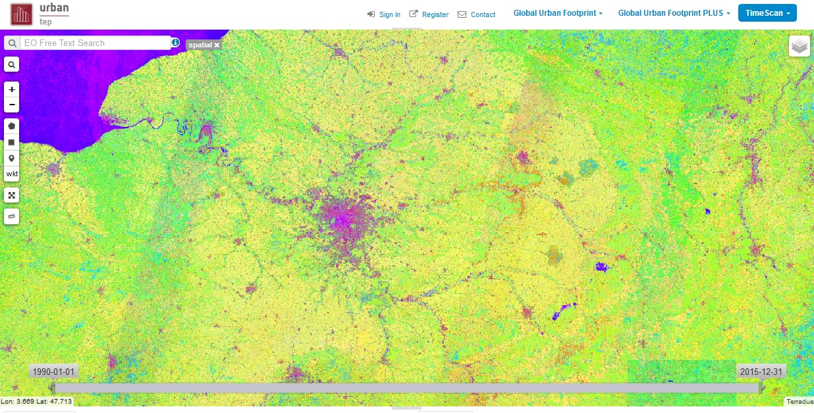Open the WKT geometry input tool
814x413 pixels.
12,174
